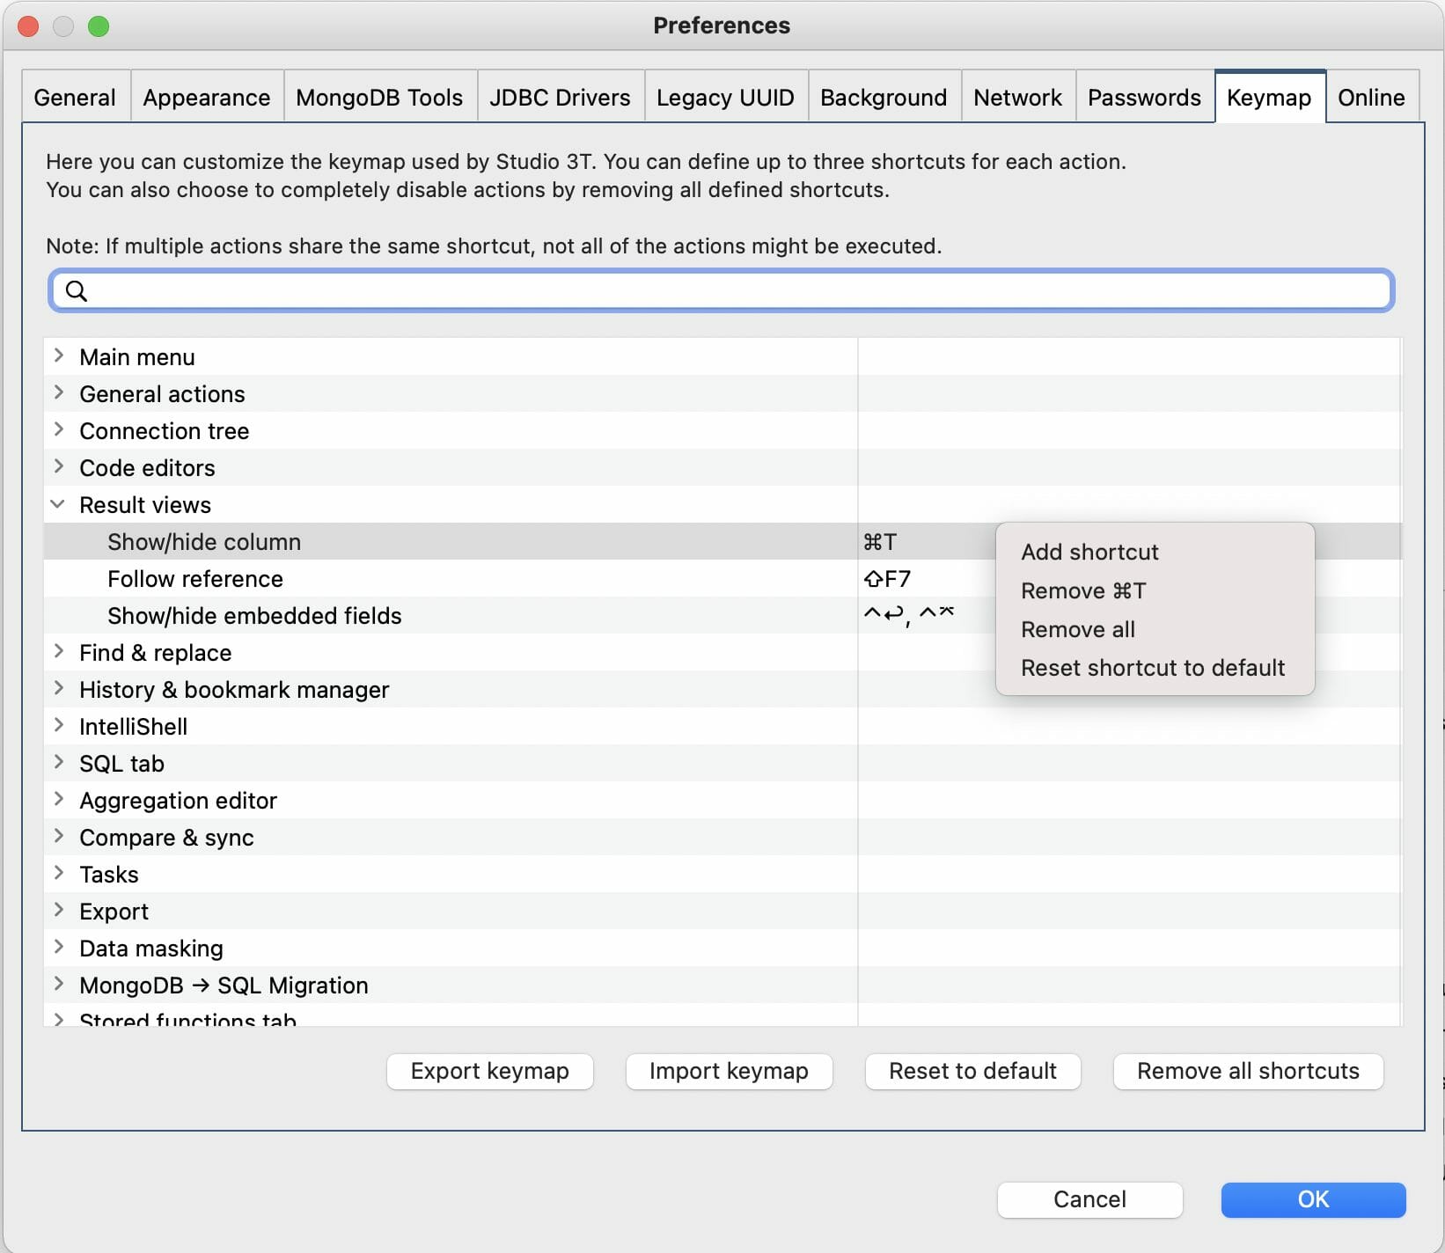Click the search magnifier icon

[77, 290]
